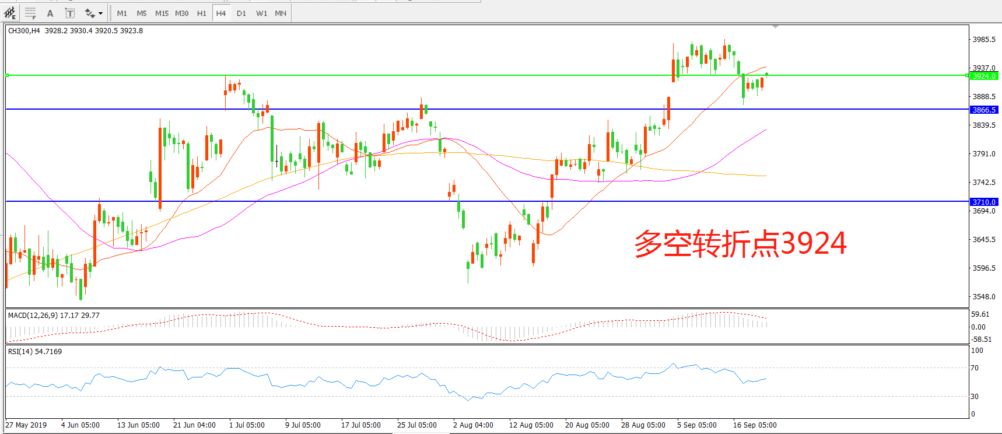
Task: Change chart period to M30
Action: [x=182, y=13]
